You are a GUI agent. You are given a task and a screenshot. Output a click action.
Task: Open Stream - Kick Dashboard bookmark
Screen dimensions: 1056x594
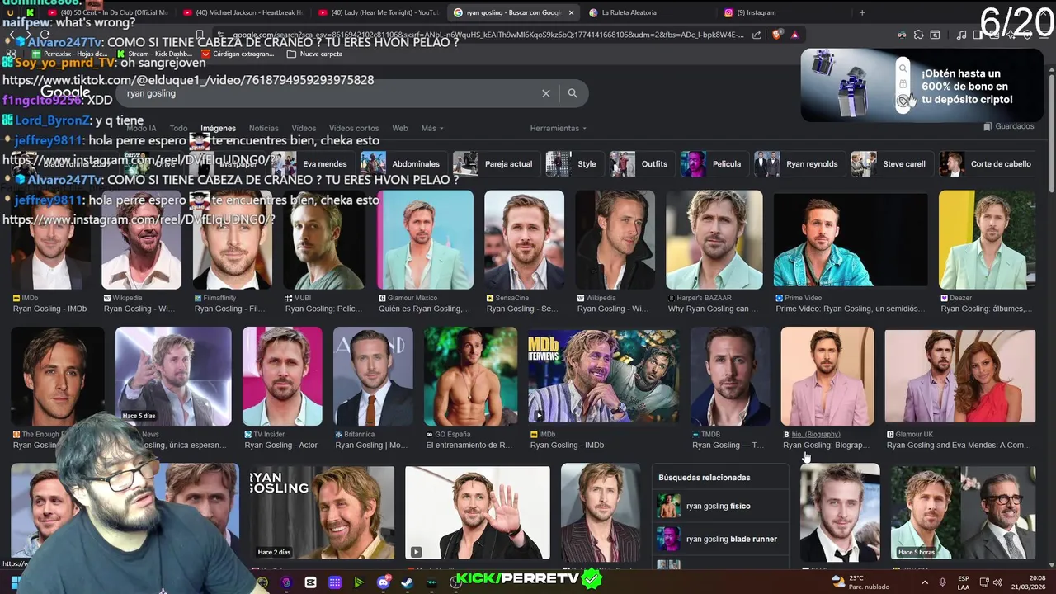(154, 54)
